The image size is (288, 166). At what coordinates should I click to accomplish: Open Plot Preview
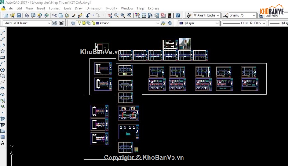point(33,15)
